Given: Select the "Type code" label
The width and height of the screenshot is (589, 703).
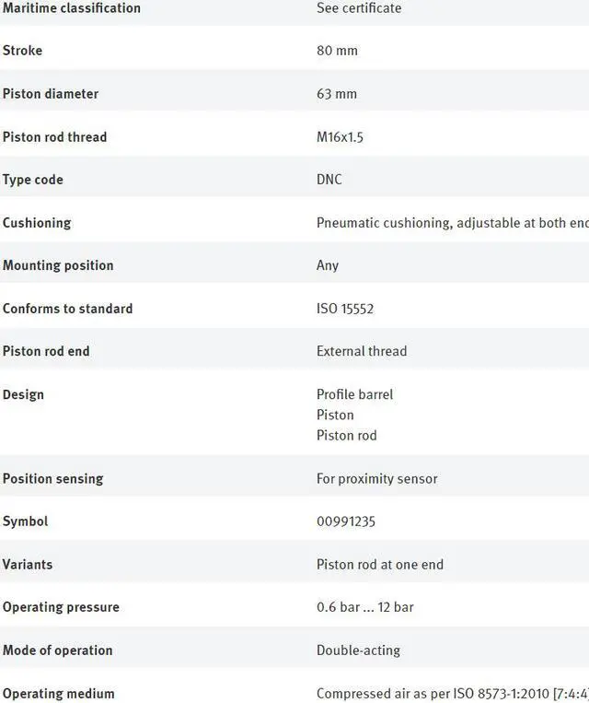Looking at the screenshot, I should (33, 180).
